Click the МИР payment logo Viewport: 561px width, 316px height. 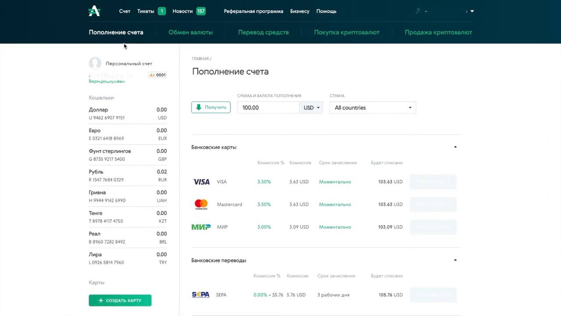pos(201,227)
